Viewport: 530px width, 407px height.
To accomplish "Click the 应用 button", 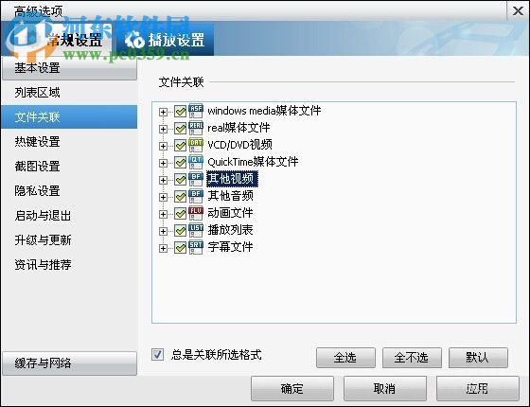I will pos(478,389).
